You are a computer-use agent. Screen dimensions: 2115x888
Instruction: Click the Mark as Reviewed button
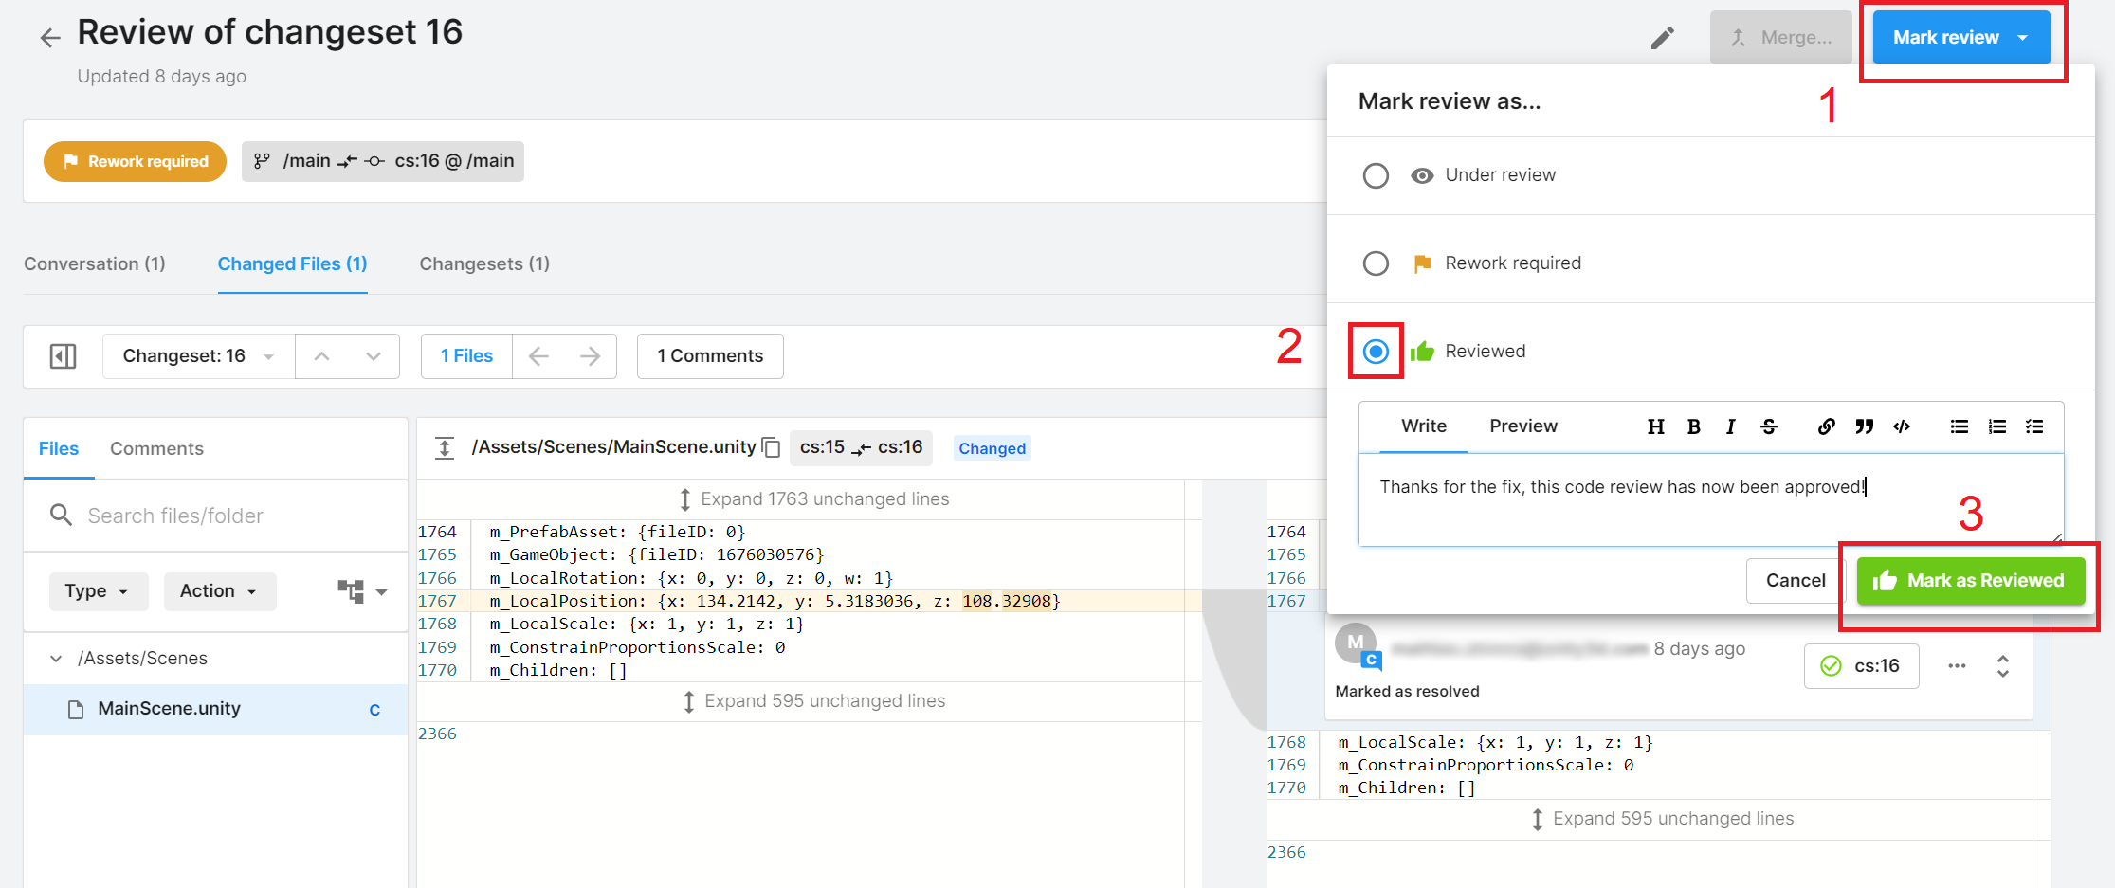[1970, 581]
